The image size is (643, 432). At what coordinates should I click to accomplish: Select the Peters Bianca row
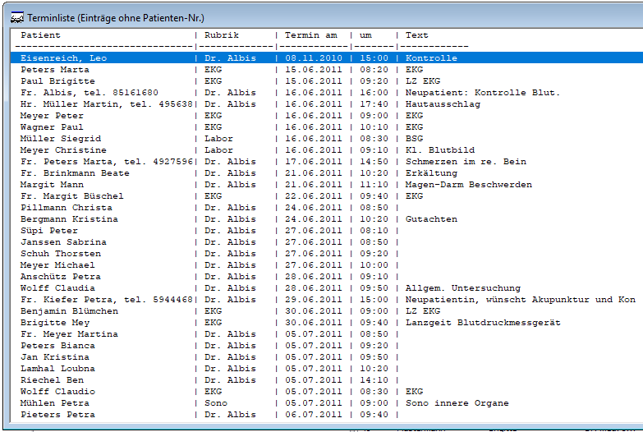(326, 345)
